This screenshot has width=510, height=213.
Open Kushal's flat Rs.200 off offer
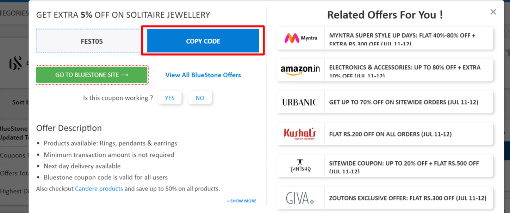point(390,134)
